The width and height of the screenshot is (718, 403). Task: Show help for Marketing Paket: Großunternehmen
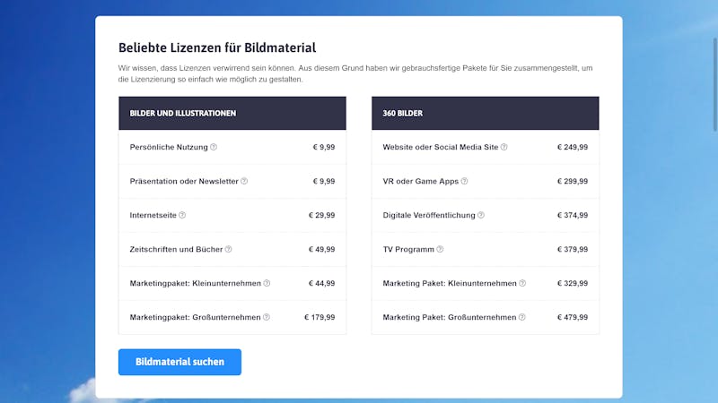click(521, 317)
